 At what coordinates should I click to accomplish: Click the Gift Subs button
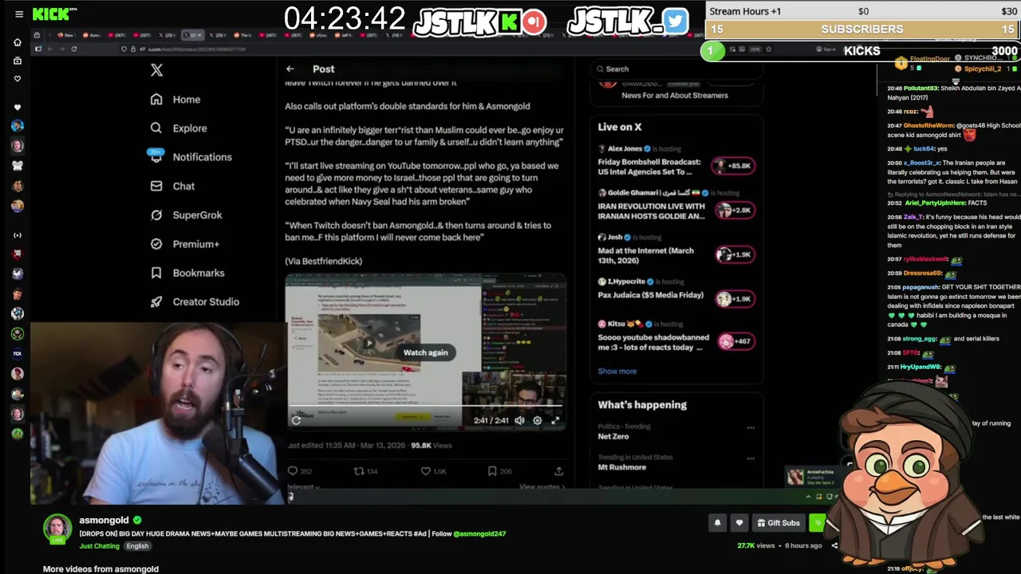tap(778, 523)
